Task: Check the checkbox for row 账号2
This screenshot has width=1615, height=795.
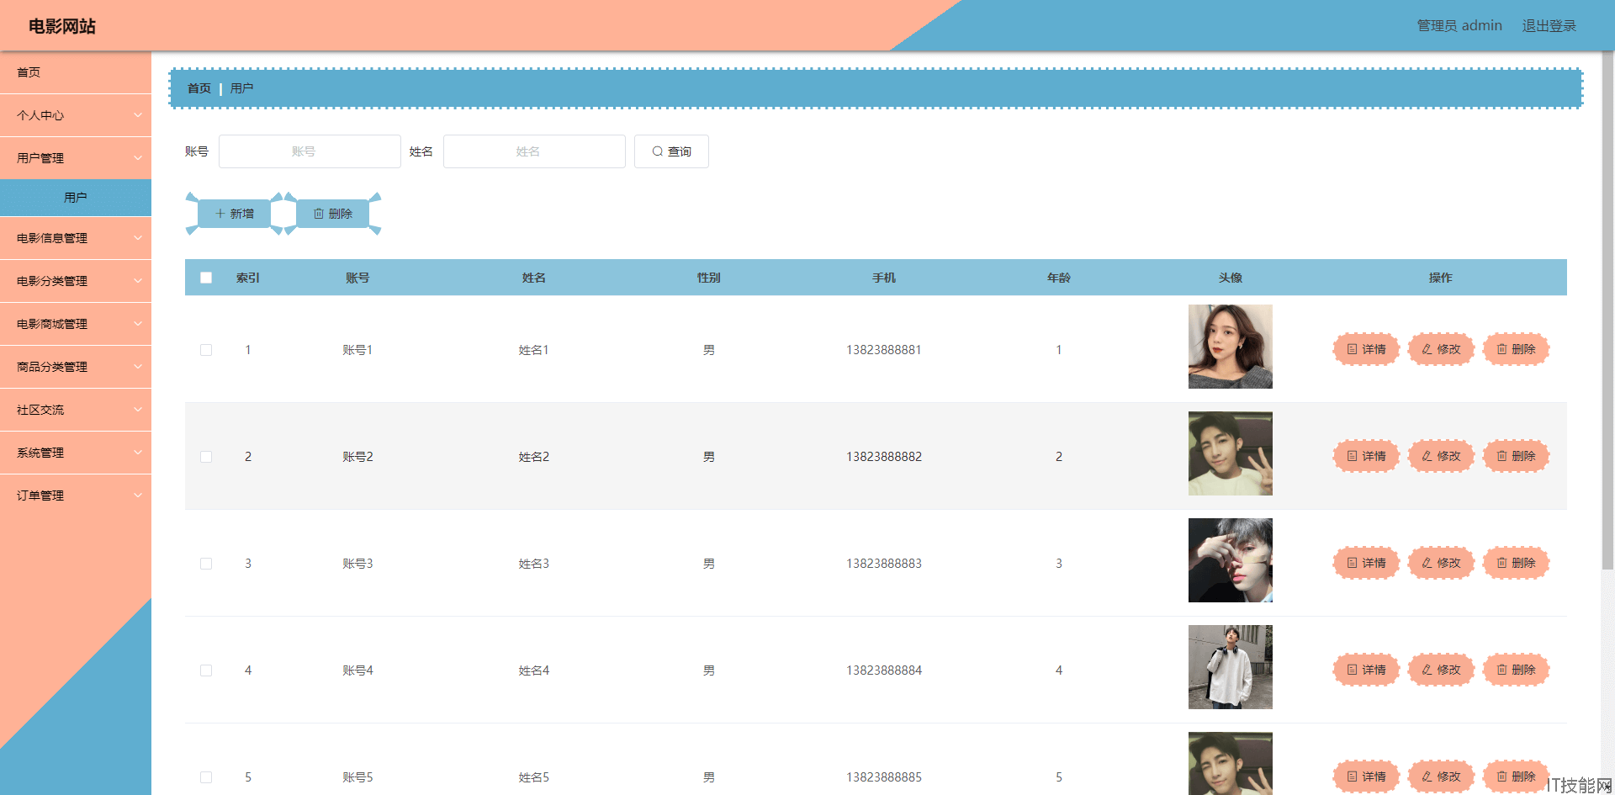Action: (206, 457)
